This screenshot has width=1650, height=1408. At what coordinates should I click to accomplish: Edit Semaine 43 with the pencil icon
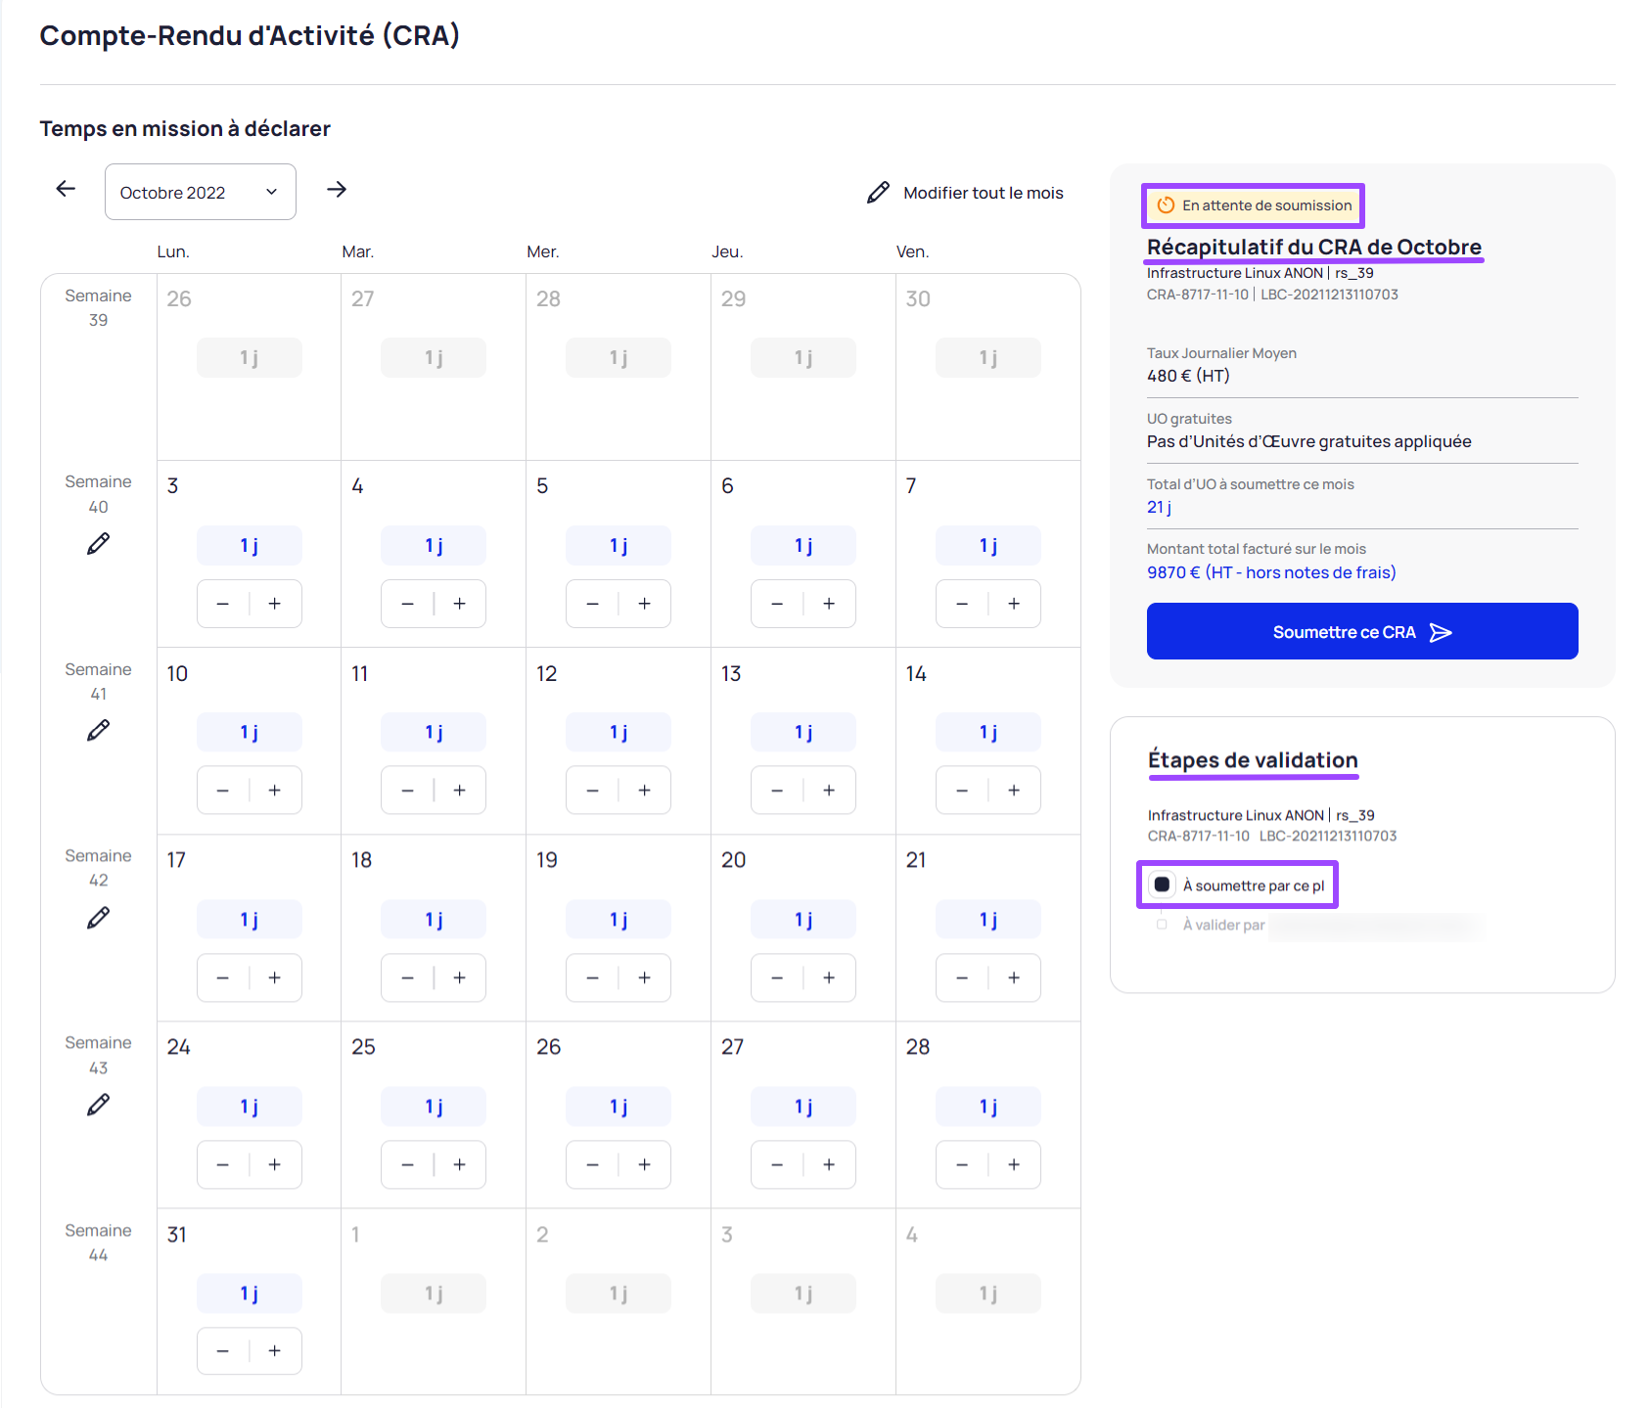(99, 1105)
